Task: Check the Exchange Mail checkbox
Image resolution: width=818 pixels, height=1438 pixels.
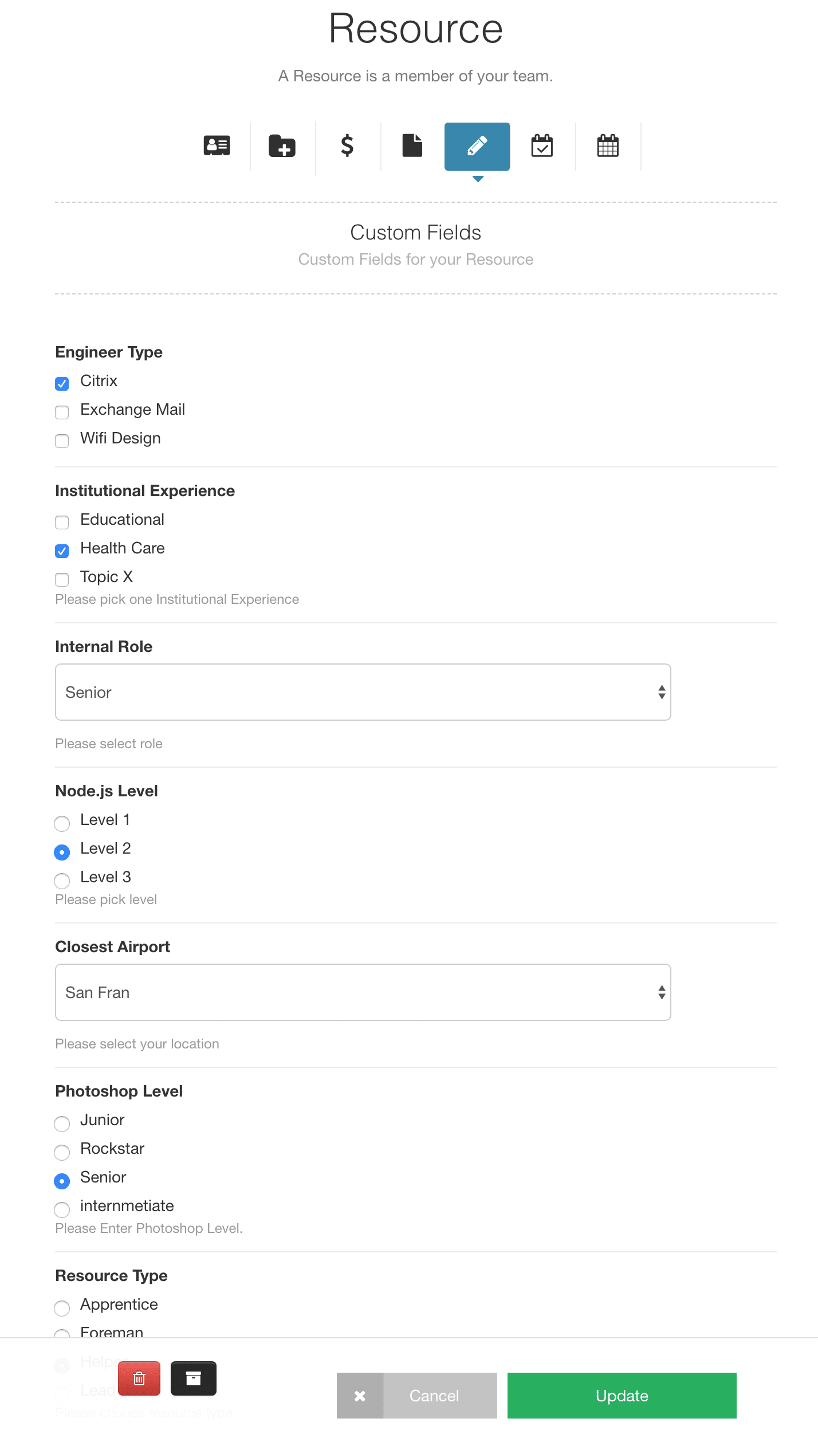Action: pyautogui.click(x=62, y=412)
